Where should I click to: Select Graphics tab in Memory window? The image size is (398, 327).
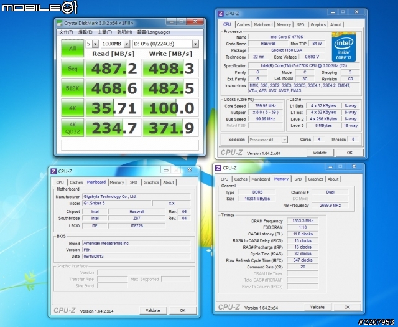coord(315,179)
